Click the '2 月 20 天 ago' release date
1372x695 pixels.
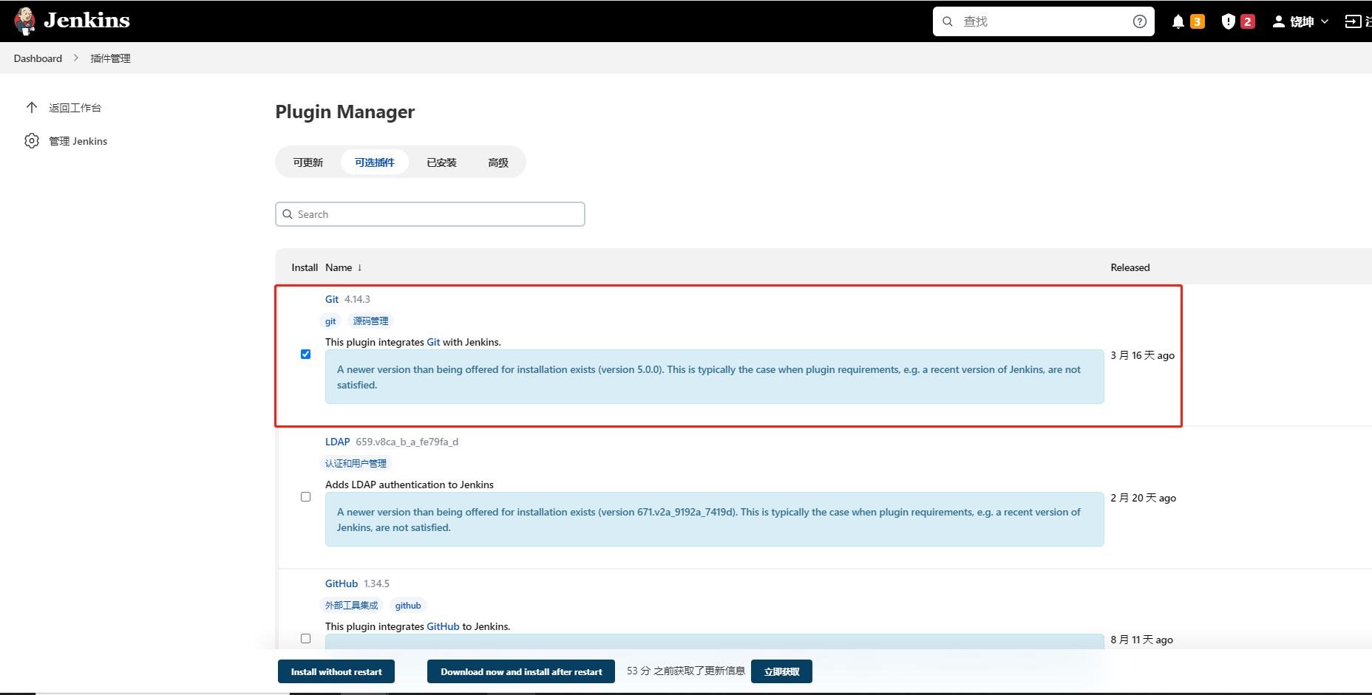pos(1143,498)
